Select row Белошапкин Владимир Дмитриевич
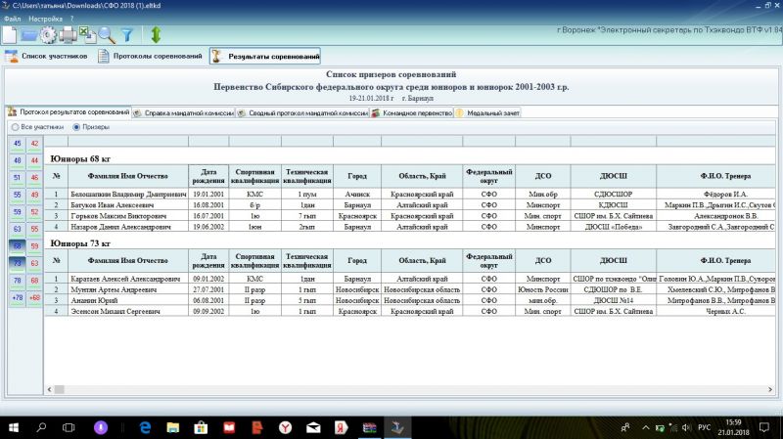The image size is (783, 439). (409, 194)
